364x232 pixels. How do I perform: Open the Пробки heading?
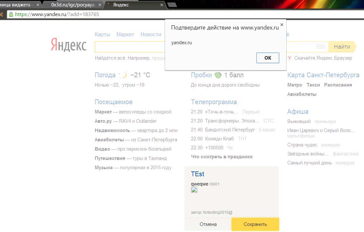tap(201, 75)
